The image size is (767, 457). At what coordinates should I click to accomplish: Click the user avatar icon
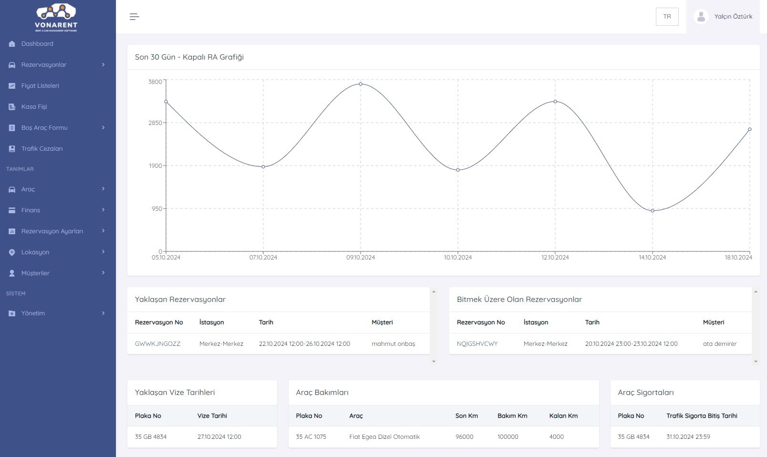(701, 17)
